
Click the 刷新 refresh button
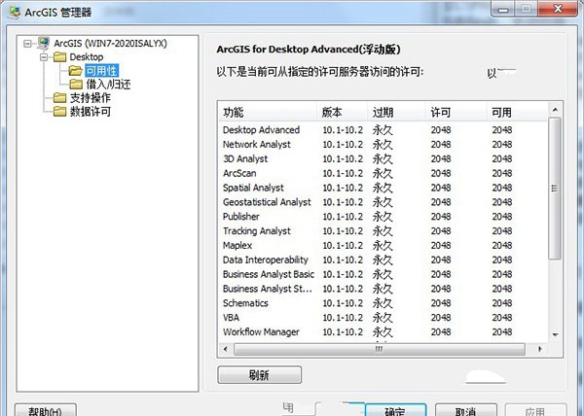259,375
